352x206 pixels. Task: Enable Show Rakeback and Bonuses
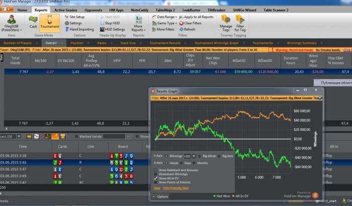[x=155, y=170]
